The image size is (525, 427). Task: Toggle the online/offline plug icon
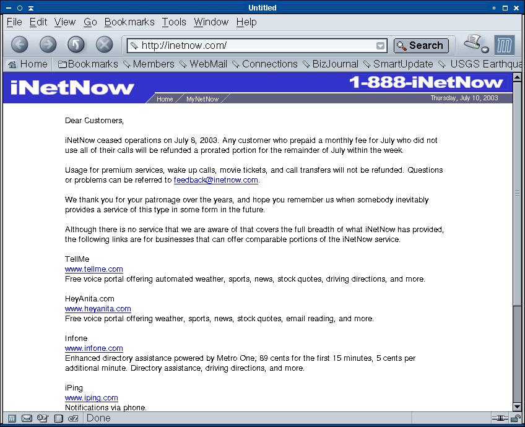point(500,418)
